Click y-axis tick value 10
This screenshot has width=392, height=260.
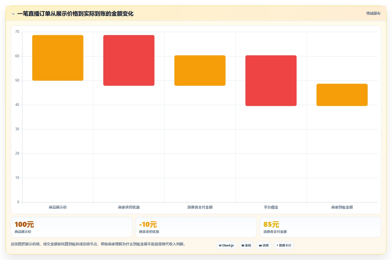[17, 178]
